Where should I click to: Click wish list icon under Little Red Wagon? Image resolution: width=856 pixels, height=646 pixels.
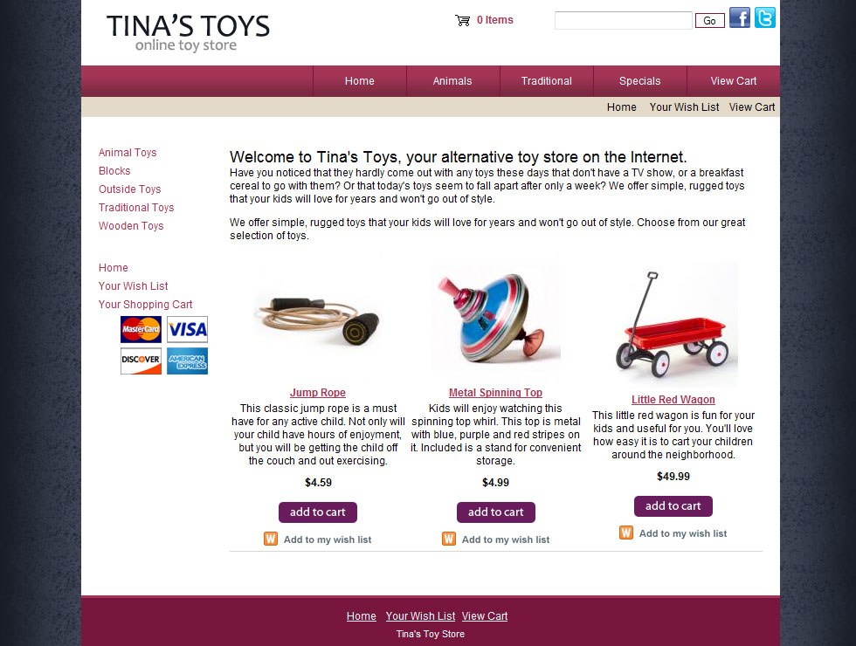(626, 533)
